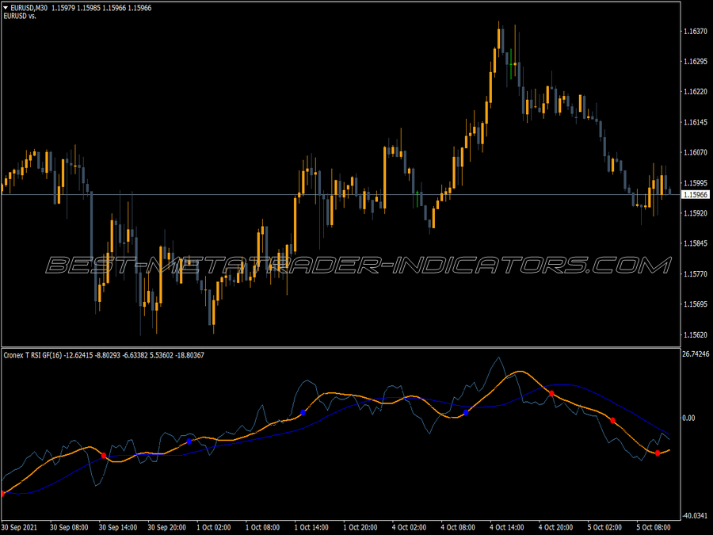The width and height of the screenshot is (713, 535).
Task: Click the 26.74246 indicator scale value
Action: point(696,353)
